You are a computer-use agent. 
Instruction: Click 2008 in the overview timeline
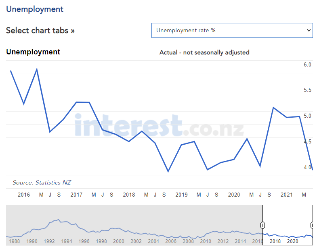[x=188, y=241]
